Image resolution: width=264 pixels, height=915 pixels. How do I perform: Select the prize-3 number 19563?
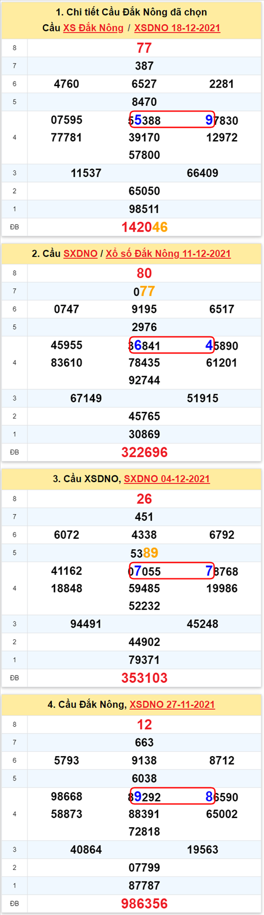[202, 849]
